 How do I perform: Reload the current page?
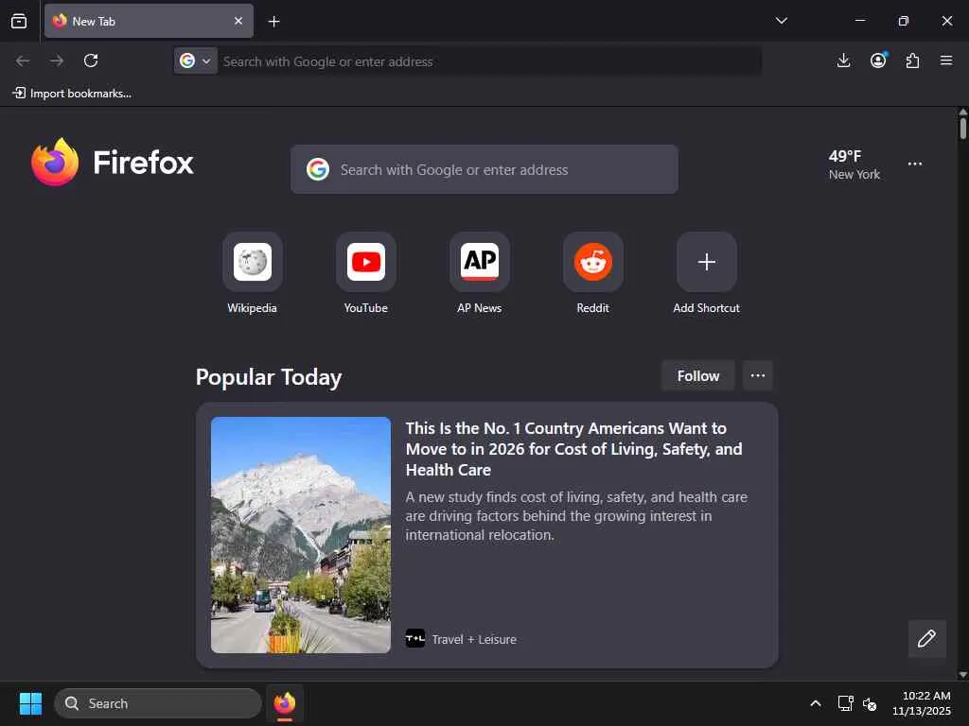pos(91,60)
